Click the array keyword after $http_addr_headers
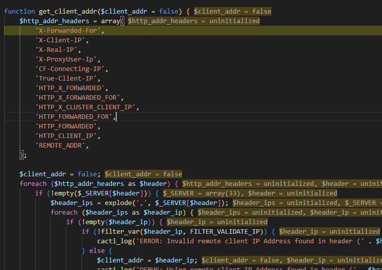382x270 pixels. point(110,21)
